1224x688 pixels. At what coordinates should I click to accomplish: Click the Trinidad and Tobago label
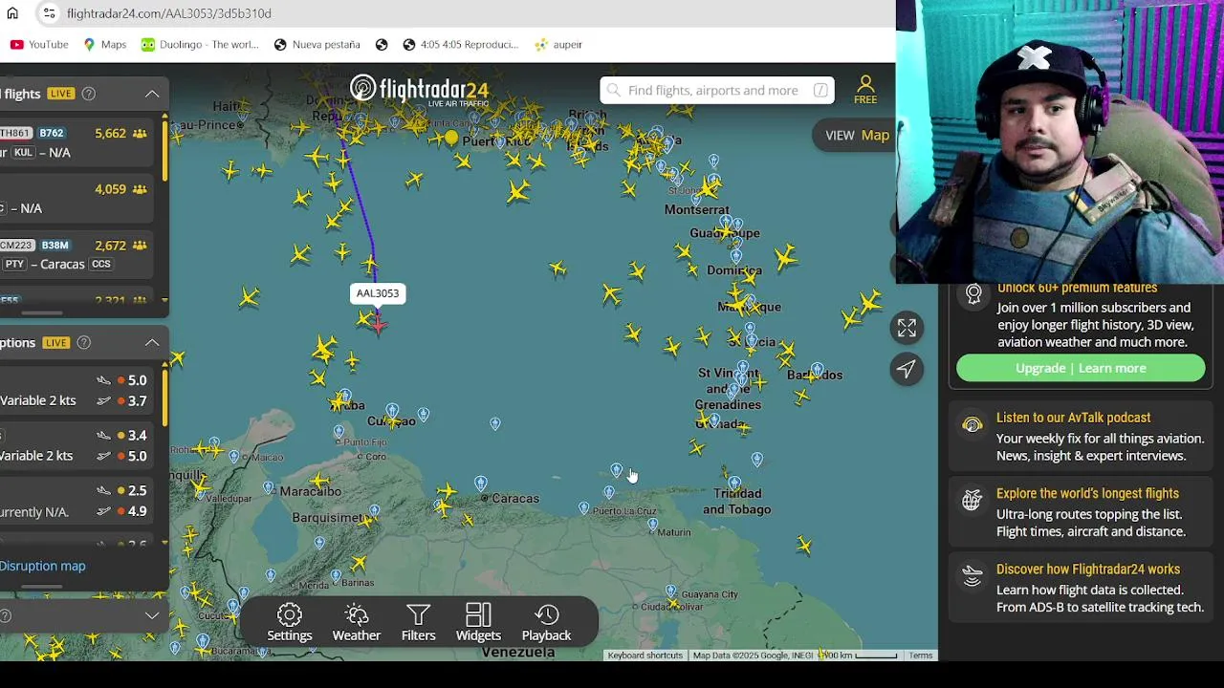[737, 502]
